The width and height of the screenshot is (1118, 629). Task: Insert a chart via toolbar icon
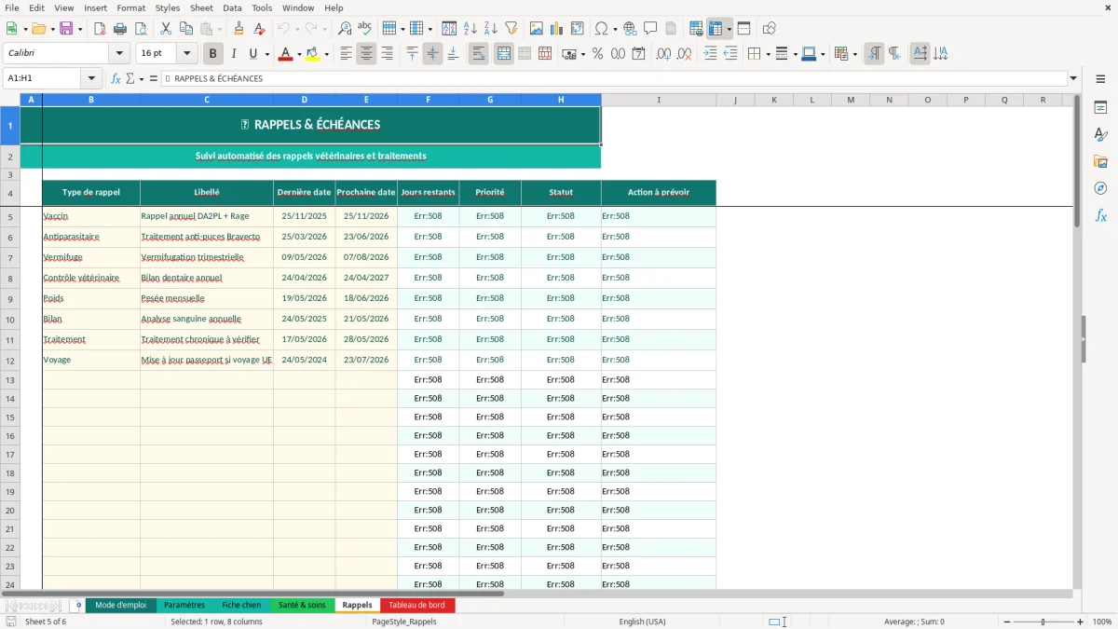coord(557,29)
